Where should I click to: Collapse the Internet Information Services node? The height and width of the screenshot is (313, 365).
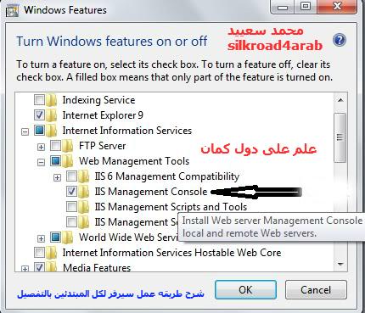(x=25, y=131)
